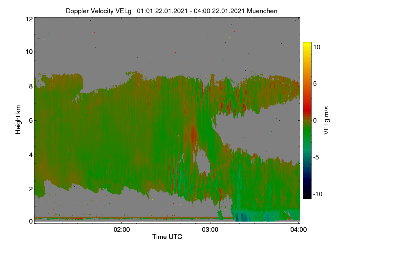The image size is (394, 263).
Task: Click the black bottom of the colorbar
Action: tap(307, 196)
